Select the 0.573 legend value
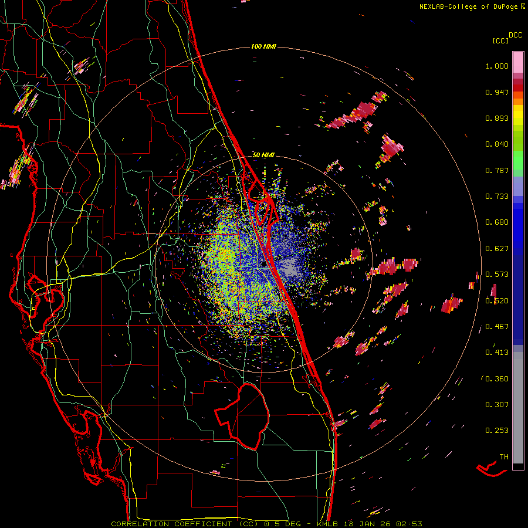 point(497,275)
